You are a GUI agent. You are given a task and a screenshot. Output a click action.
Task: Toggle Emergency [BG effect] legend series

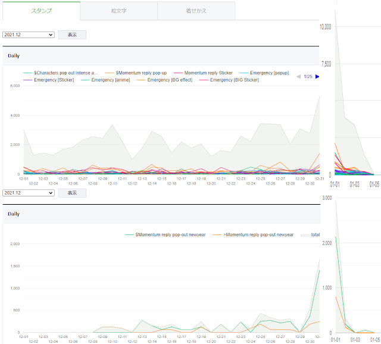point(164,80)
